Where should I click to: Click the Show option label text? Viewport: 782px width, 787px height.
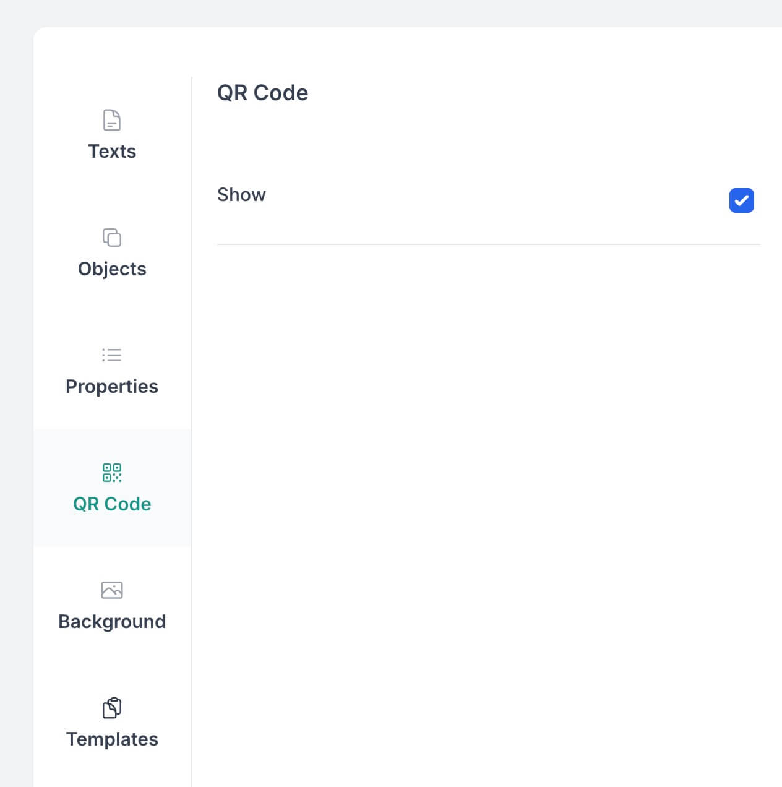[241, 195]
